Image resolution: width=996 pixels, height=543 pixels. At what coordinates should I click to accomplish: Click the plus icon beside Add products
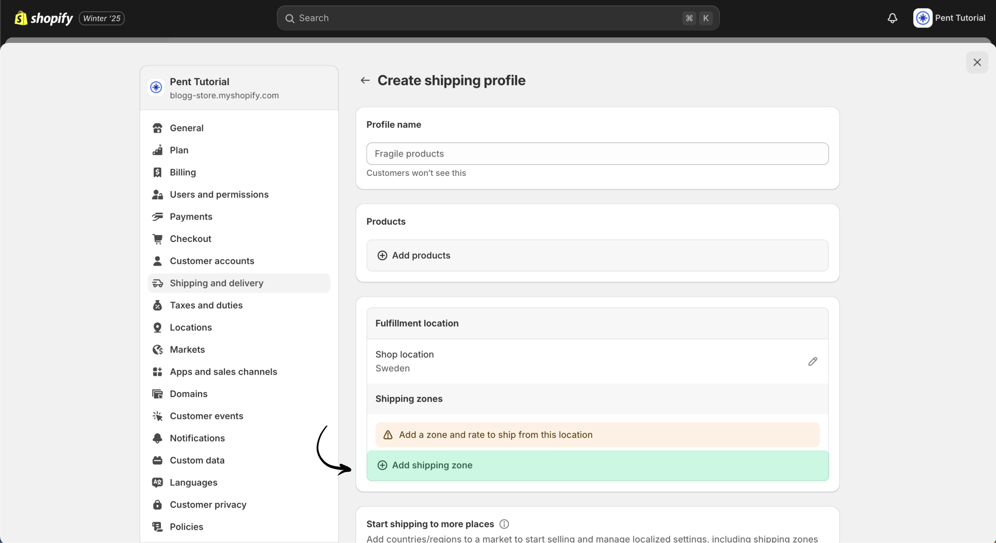382,255
